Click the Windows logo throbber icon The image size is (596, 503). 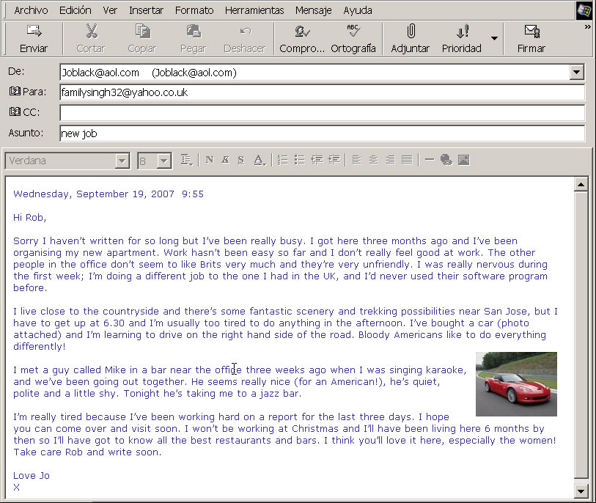pos(584,10)
